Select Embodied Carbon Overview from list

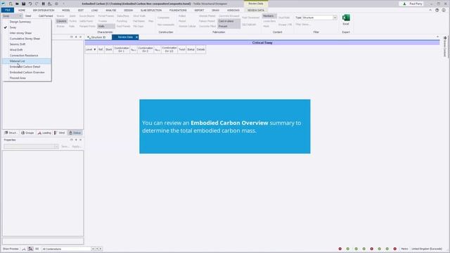point(27,72)
